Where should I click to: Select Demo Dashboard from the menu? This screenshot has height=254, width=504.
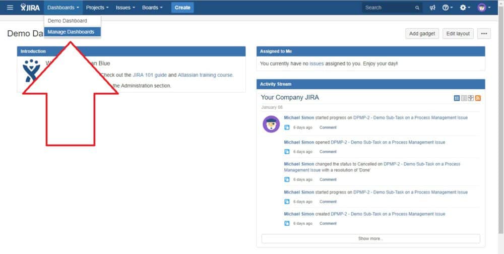point(72,21)
